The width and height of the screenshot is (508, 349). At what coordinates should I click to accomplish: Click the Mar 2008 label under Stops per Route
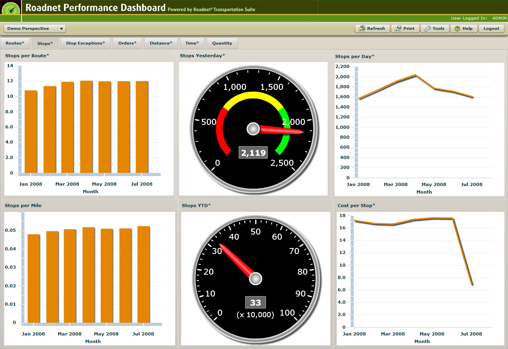click(67, 184)
